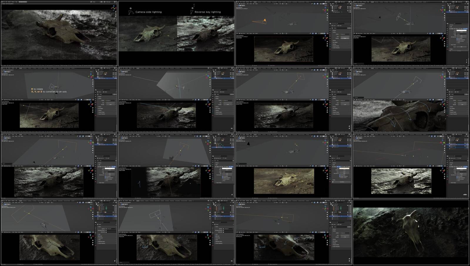Open the light Shape dropdown in the white-outlined area light frame
The height and width of the screenshot is (266, 470).
click(x=461, y=34)
